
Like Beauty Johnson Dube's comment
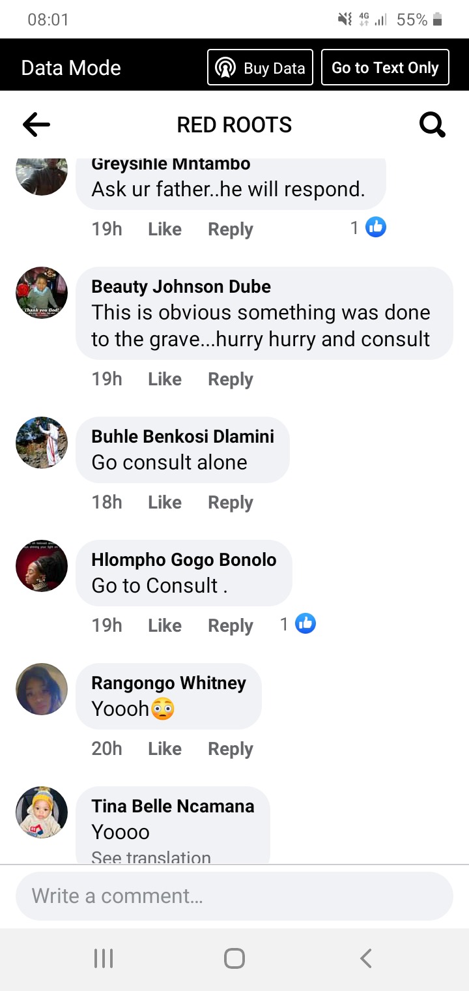(x=165, y=379)
